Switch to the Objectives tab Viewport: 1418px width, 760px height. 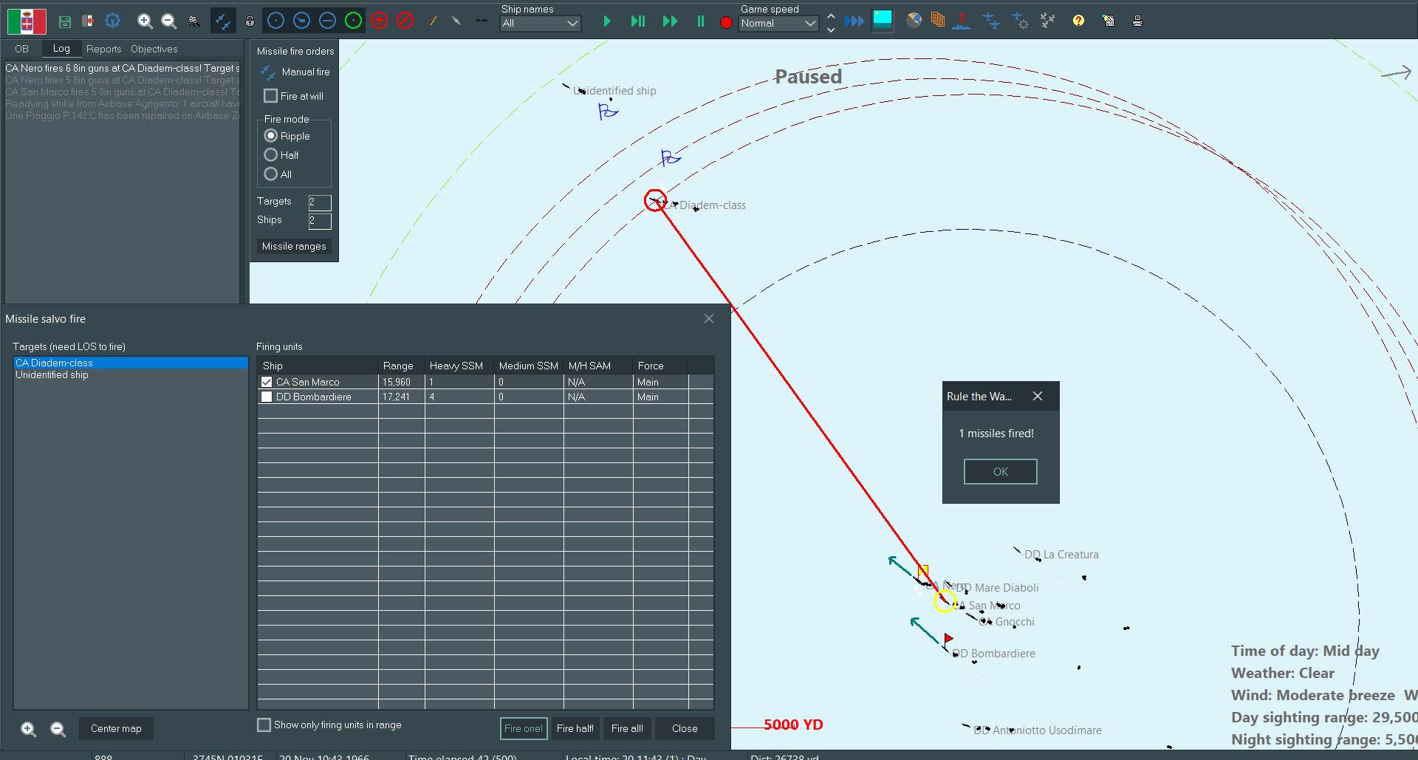[154, 49]
